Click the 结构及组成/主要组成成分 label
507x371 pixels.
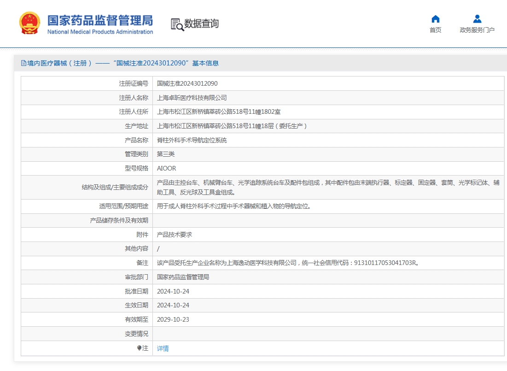[x=115, y=188]
